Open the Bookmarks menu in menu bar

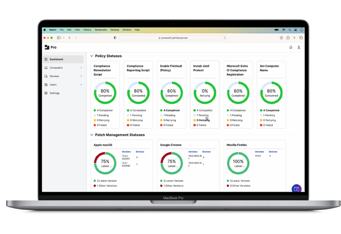point(101,30)
